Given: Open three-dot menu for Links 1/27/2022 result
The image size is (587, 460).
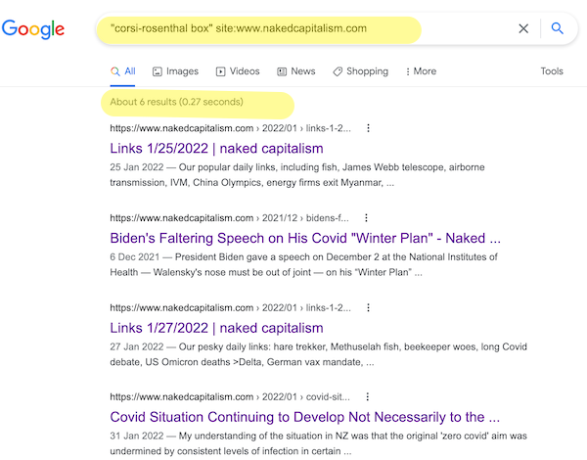Looking at the screenshot, I should point(368,307).
